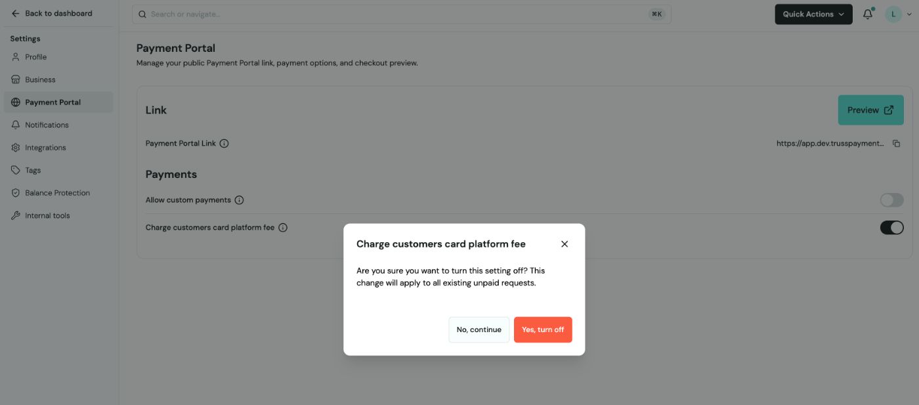Image resolution: width=919 pixels, height=405 pixels.
Task: Open the Profile settings page
Action: pos(58,57)
